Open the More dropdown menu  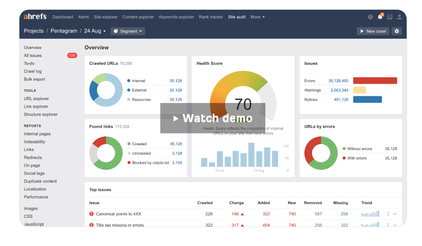257,17
